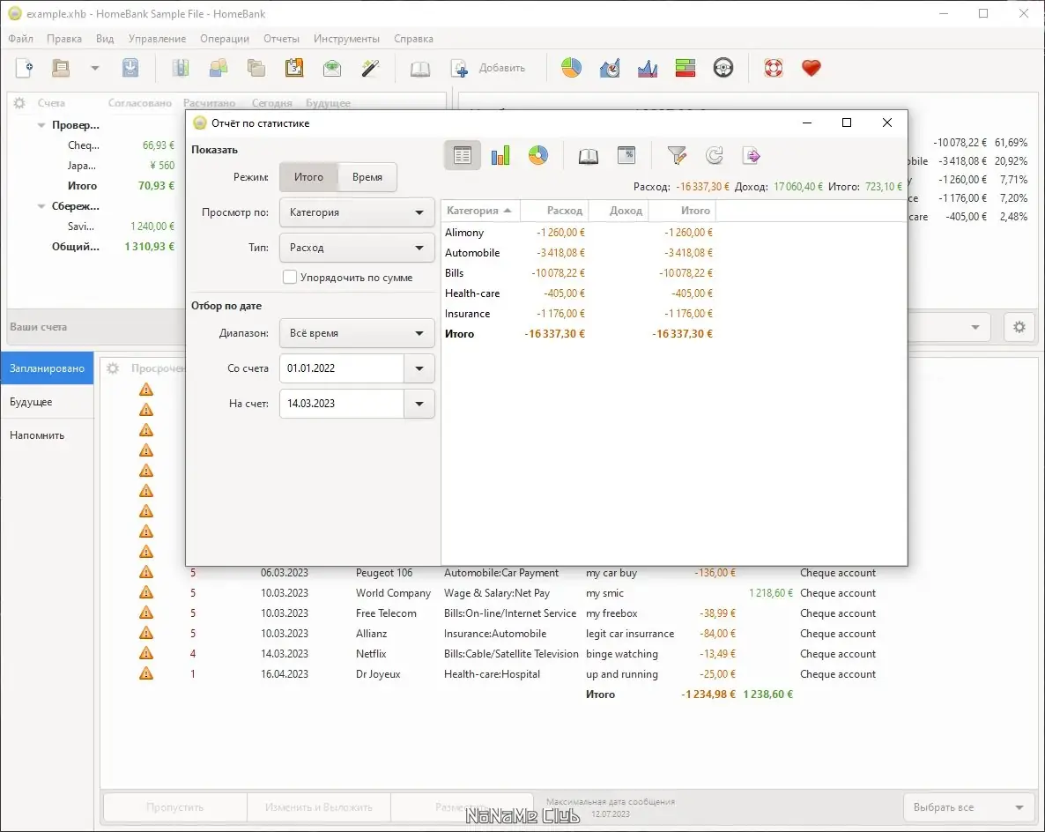Viewport: 1045px width, 832px height.
Task: Open the Balance area chart report icon
Action: [x=647, y=68]
